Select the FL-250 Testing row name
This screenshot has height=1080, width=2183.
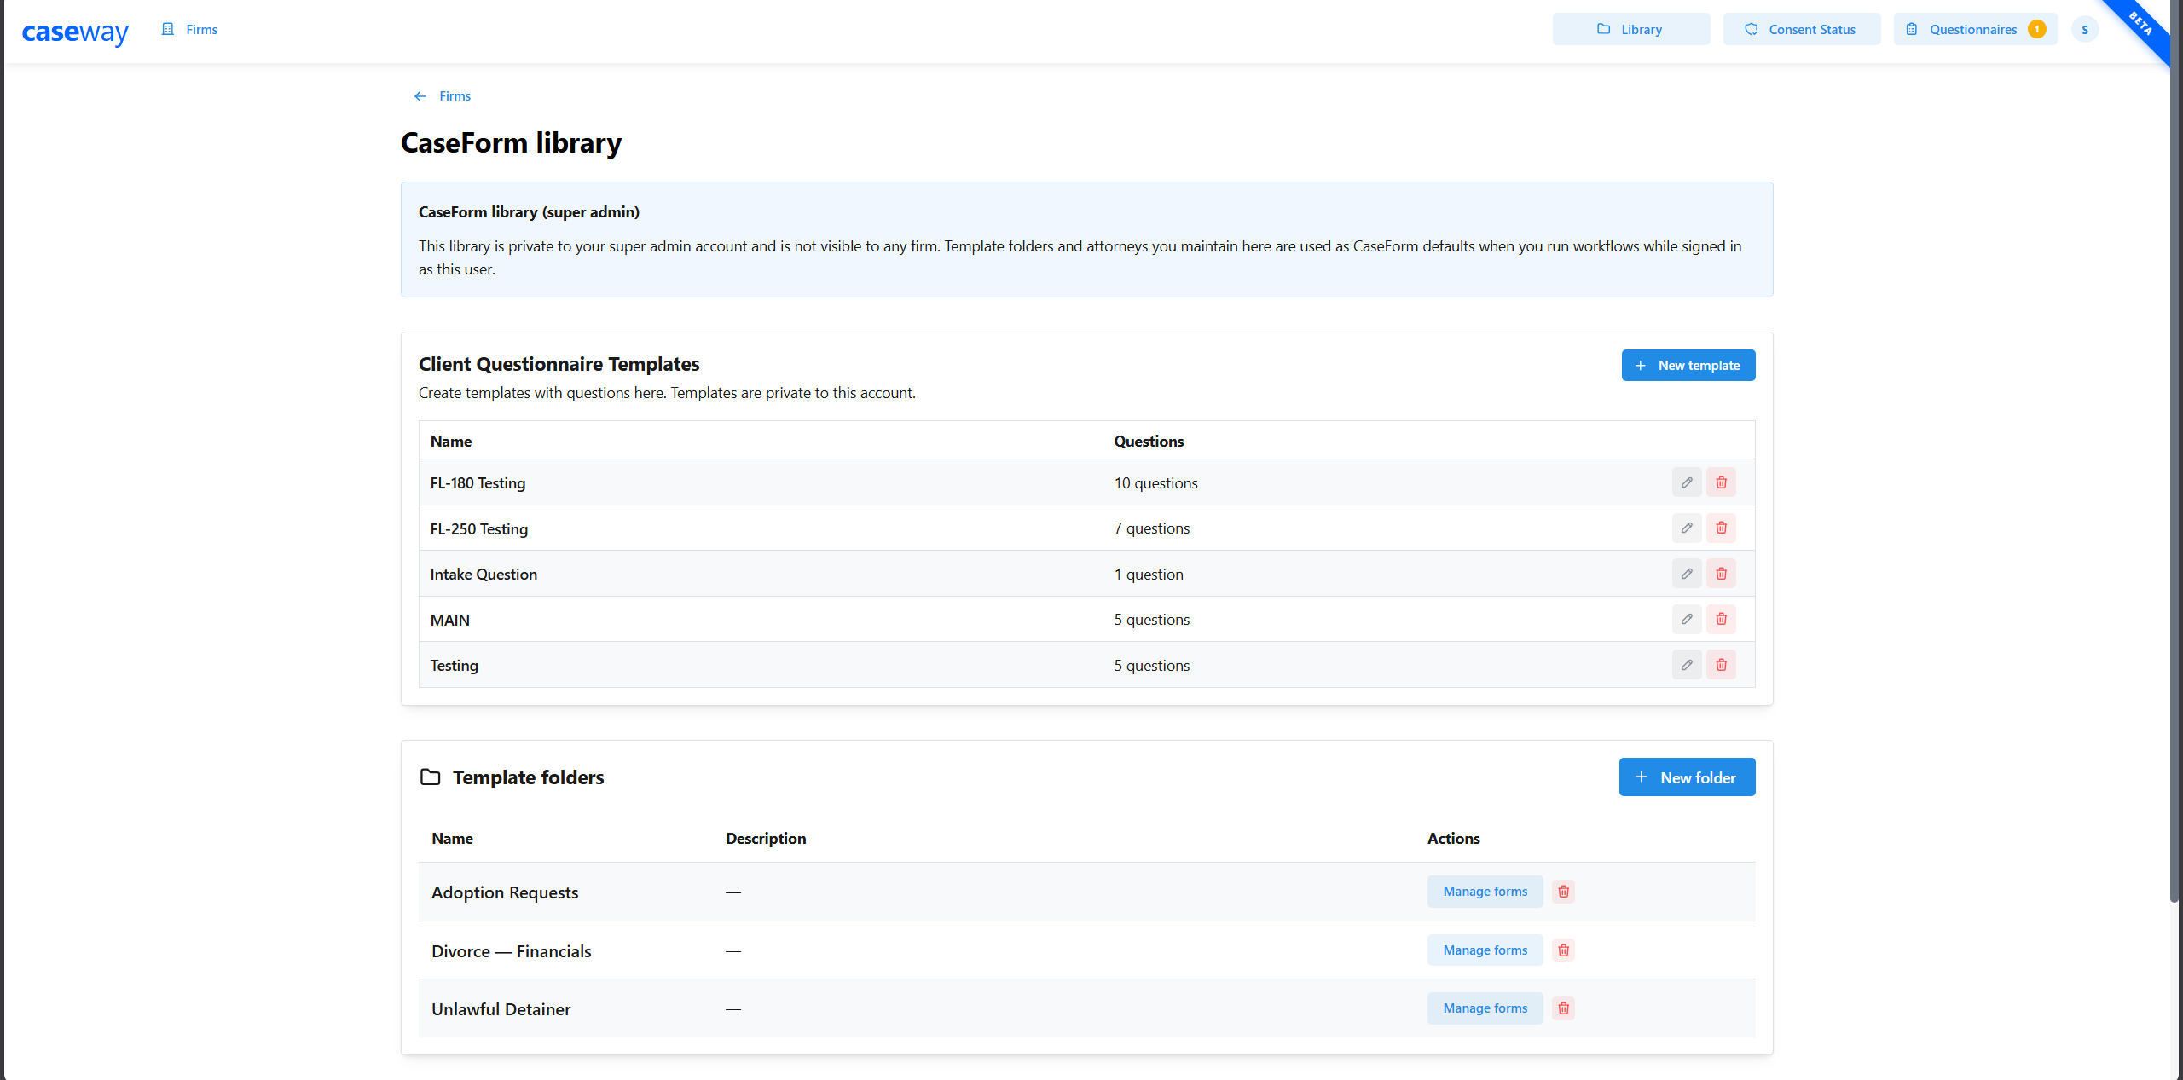point(478,529)
